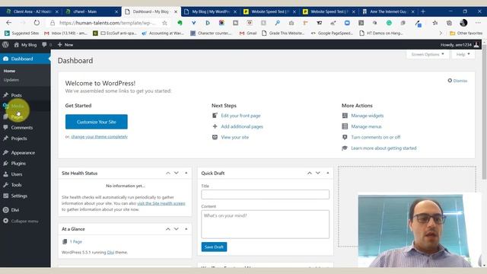Switch to cPanel - Main tab
Viewport: 487px width, 274px height.
pyautogui.click(x=91, y=11)
